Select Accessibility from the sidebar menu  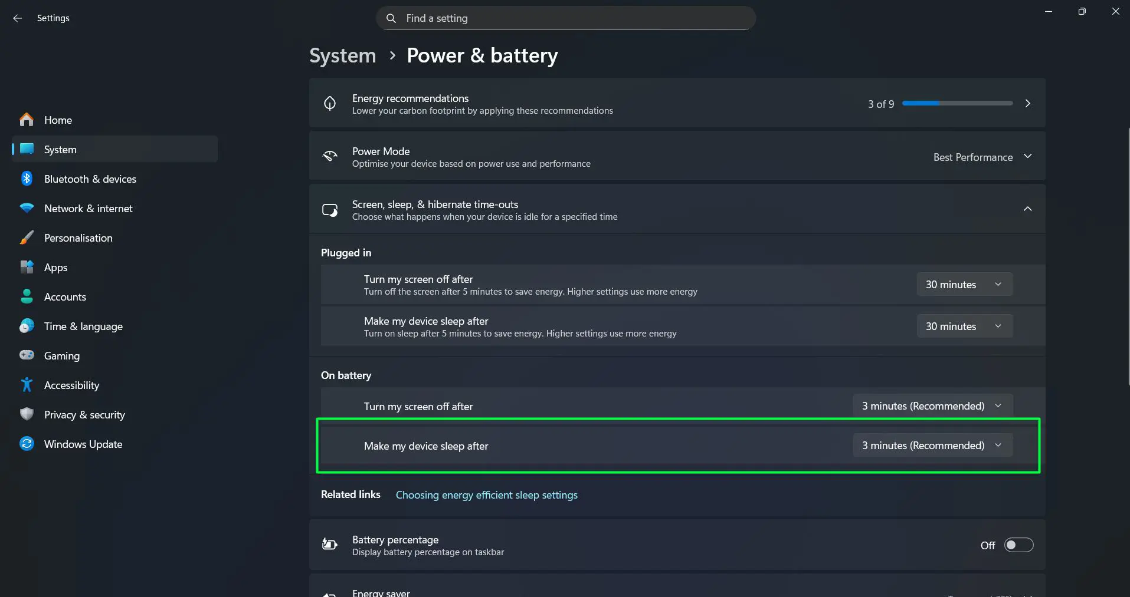click(x=71, y=385)
